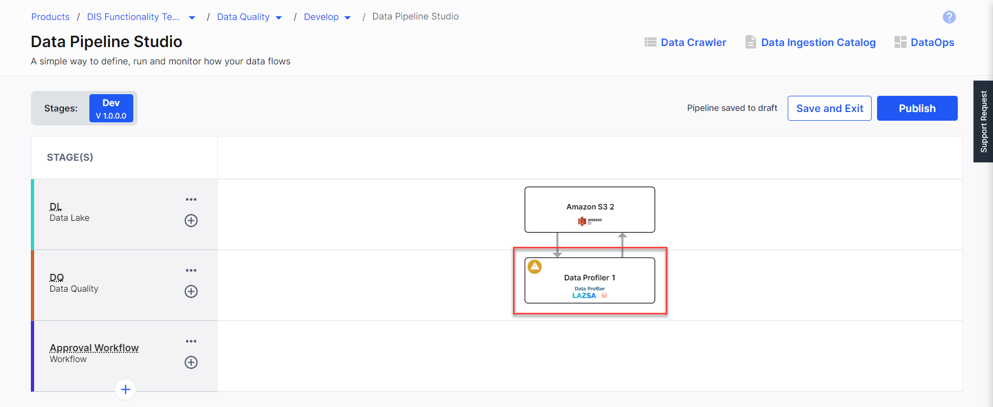Open Data Crawler from header
993x407 pixels.
point(685,42)
